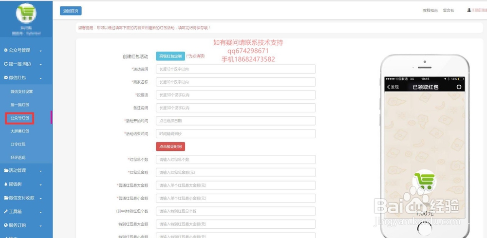The image size is (487, 238).
Task: Open 好评返现 submenu item
Action: click(18, 158)
